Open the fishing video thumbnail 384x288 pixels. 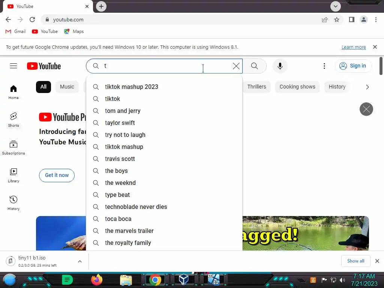(306, 233)
